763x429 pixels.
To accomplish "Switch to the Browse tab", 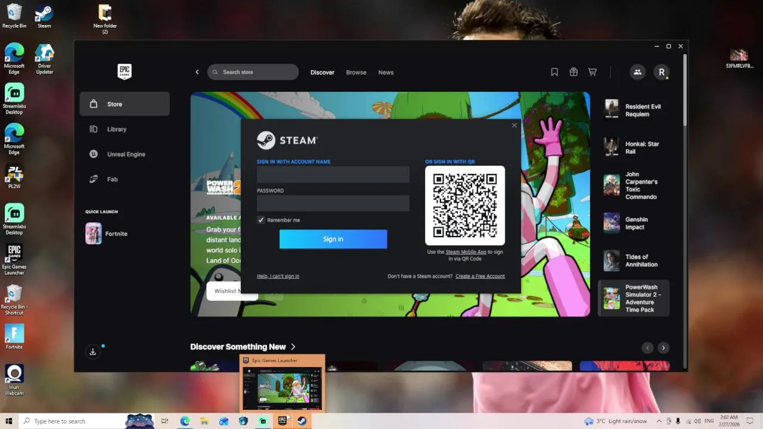I will (356, 72).
